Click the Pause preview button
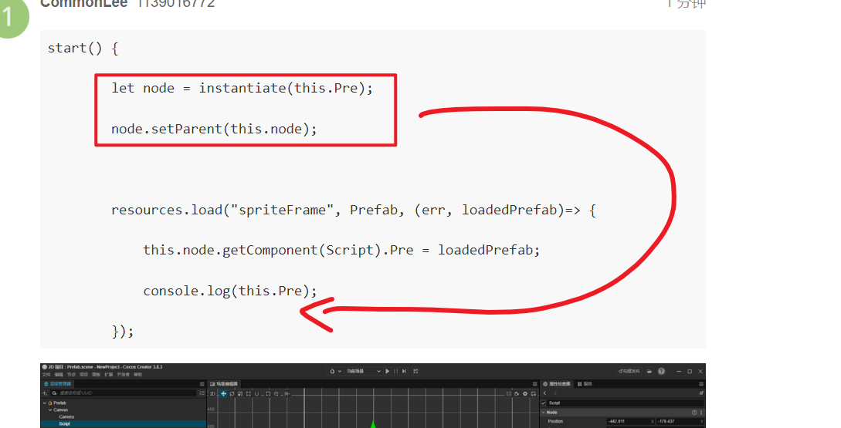The image size is (841, 428). (395, 371)
